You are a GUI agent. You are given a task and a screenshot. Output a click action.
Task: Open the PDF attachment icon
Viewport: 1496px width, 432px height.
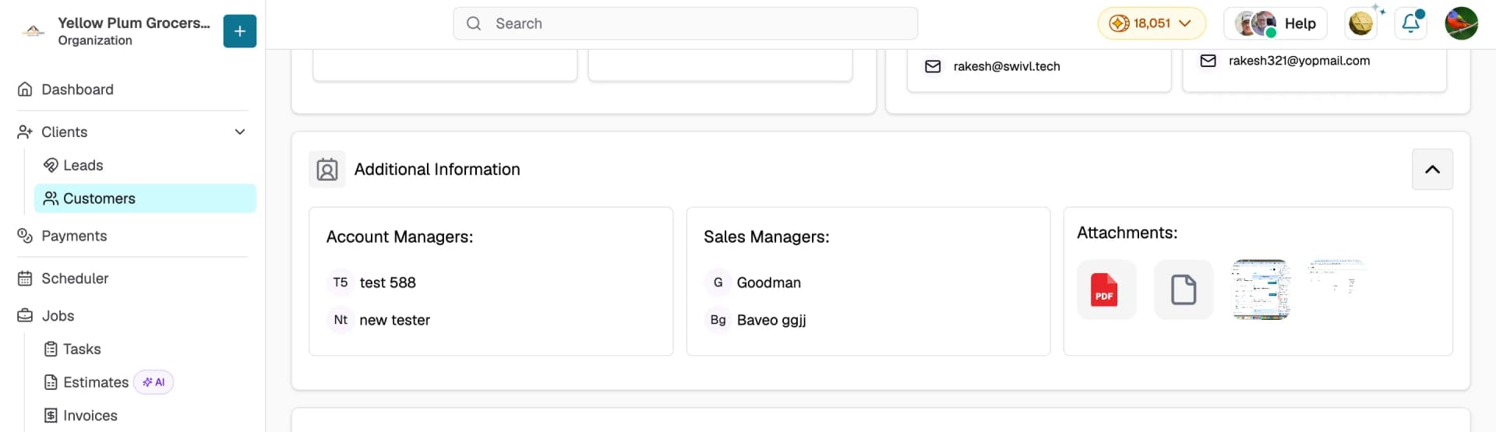[1106, 290]
